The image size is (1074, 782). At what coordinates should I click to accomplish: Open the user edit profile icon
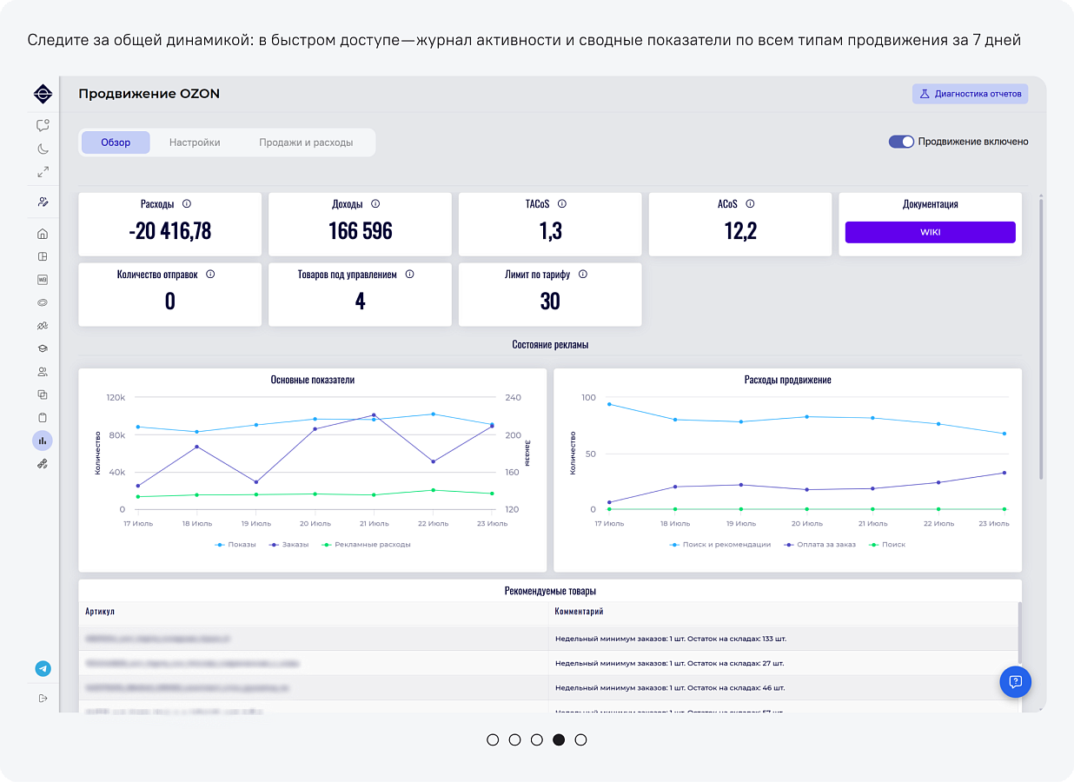coord(43,202)
